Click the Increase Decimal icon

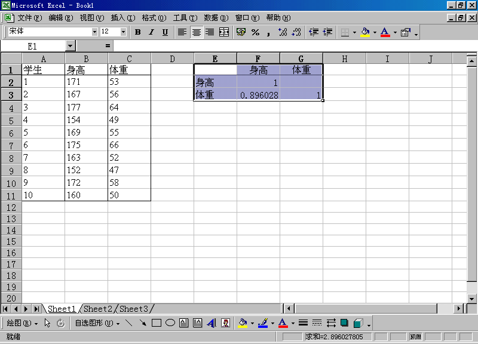click(283, 32)
